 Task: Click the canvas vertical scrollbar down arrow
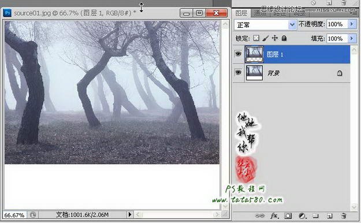[225, 206]
